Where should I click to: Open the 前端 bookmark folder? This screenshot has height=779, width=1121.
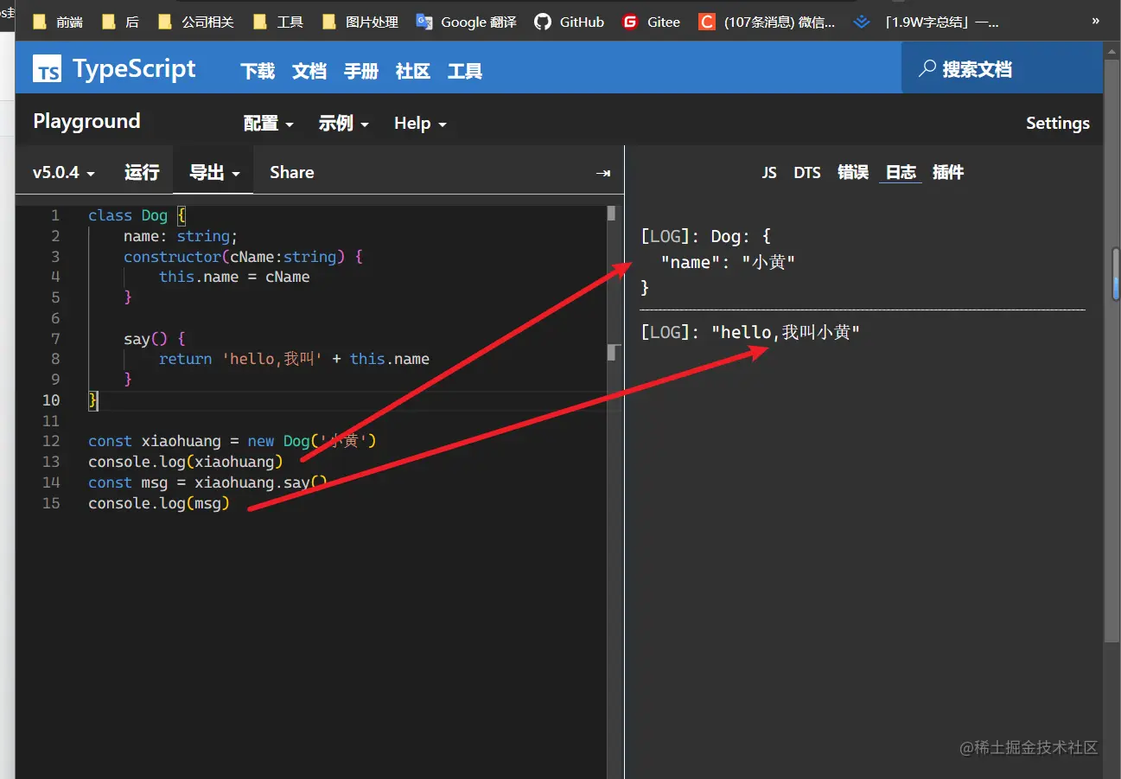(x=58, y=22)
